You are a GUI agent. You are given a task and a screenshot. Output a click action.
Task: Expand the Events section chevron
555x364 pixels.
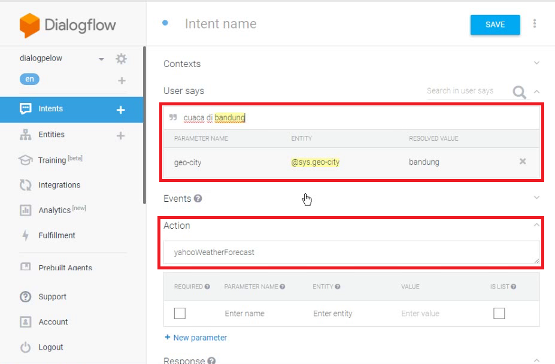click(536, 198)
